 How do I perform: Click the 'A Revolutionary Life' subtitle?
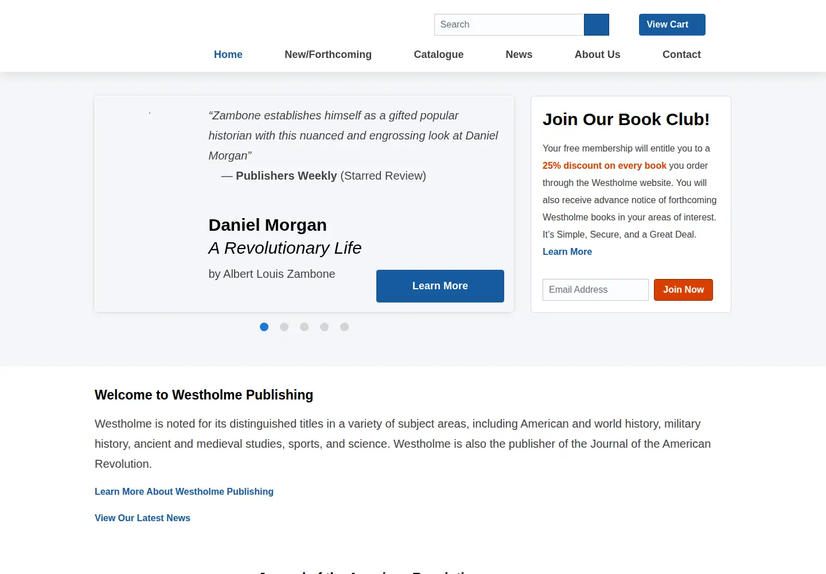(x=285, y=248)
